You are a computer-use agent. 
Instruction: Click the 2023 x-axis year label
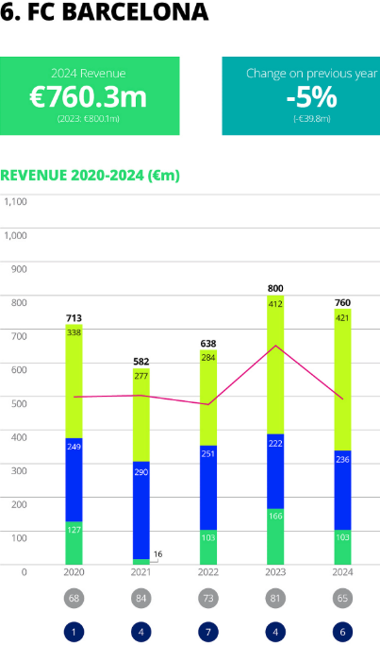pos(275,572)
